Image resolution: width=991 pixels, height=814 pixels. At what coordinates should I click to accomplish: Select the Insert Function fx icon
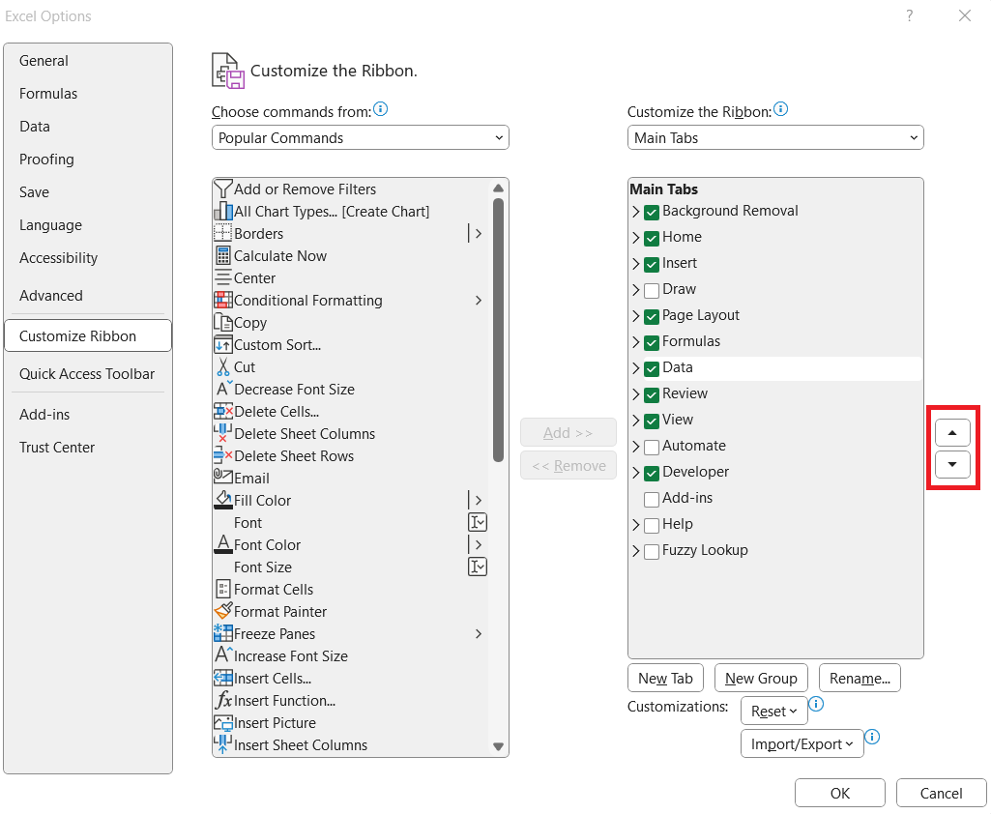(223, 700)
